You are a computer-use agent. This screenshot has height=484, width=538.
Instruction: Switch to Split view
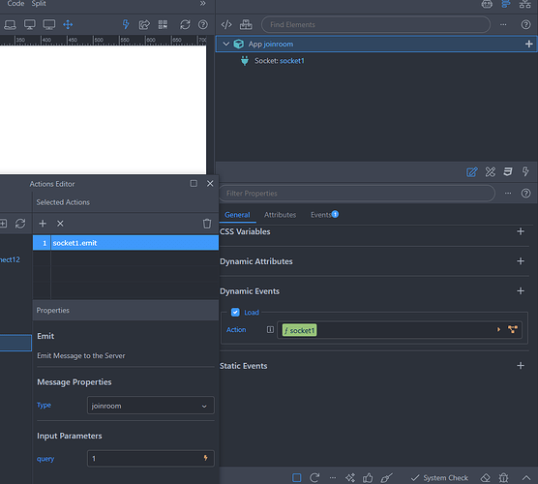(x=39, y=4)
